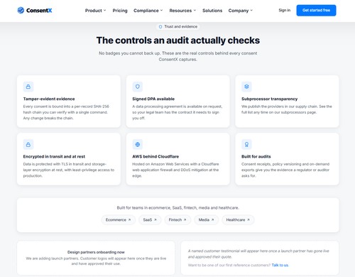The height and width of the screenshot is (277, 355).
Task: Click the chevron next to Product
Action: [104, 11]
